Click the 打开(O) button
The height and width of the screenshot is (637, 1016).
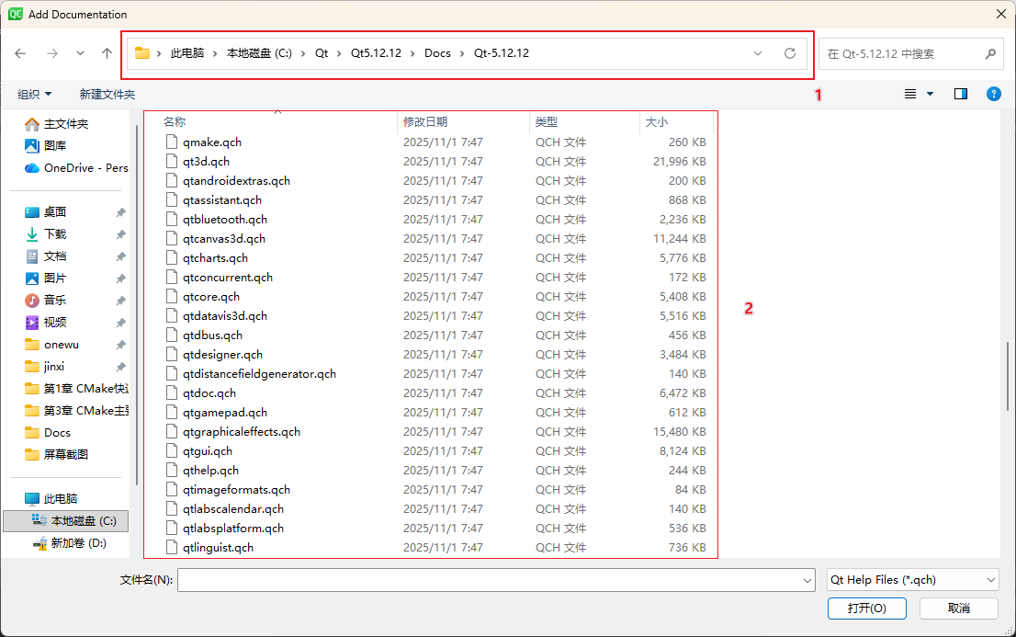pos(867,609)
